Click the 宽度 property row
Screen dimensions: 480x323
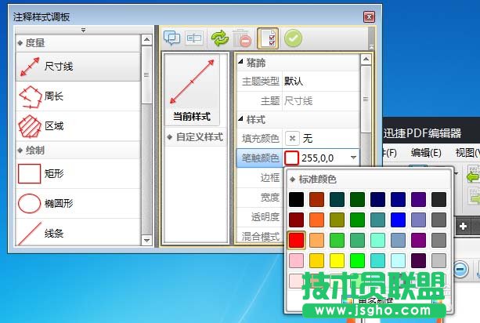click(x=260, y=198)
